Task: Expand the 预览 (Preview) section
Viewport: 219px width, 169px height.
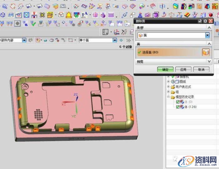Action: tap(209, 62)
